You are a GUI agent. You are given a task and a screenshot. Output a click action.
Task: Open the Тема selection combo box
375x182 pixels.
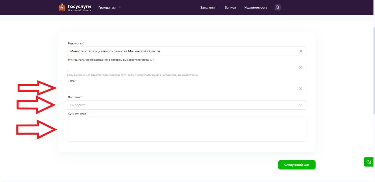[x=182, y=89]
